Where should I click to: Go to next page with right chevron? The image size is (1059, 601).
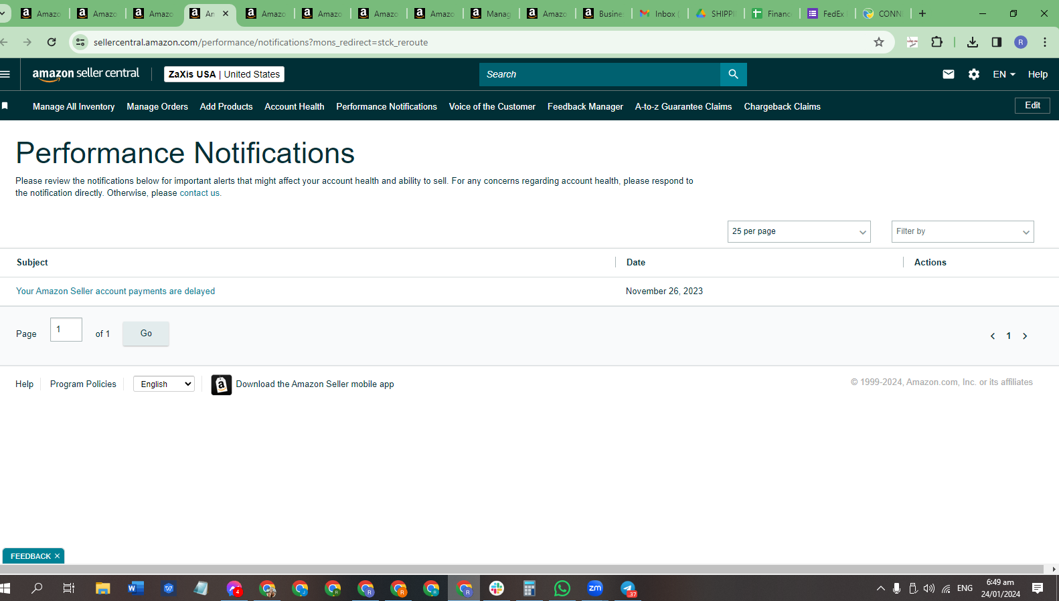[x=1025, y=336]
